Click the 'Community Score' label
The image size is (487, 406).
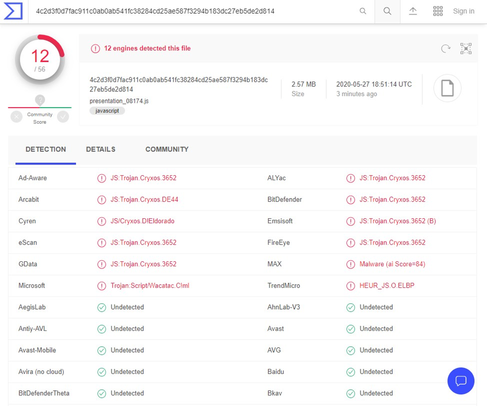pyautogui.click(x=40, y=118)
